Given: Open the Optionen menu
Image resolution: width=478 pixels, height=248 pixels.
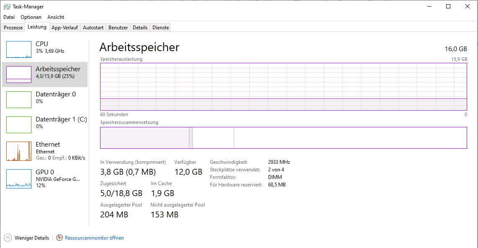Looking at the screenshot, I should (x=31, y=17).
